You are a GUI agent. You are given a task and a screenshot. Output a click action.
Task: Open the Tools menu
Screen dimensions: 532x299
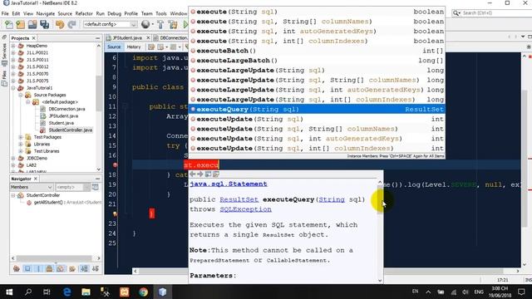point(161,13)
